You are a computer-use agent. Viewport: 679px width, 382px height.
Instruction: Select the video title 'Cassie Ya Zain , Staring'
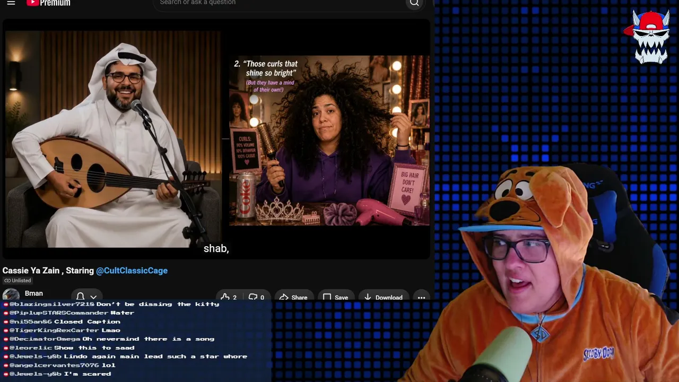coord(48,271)
